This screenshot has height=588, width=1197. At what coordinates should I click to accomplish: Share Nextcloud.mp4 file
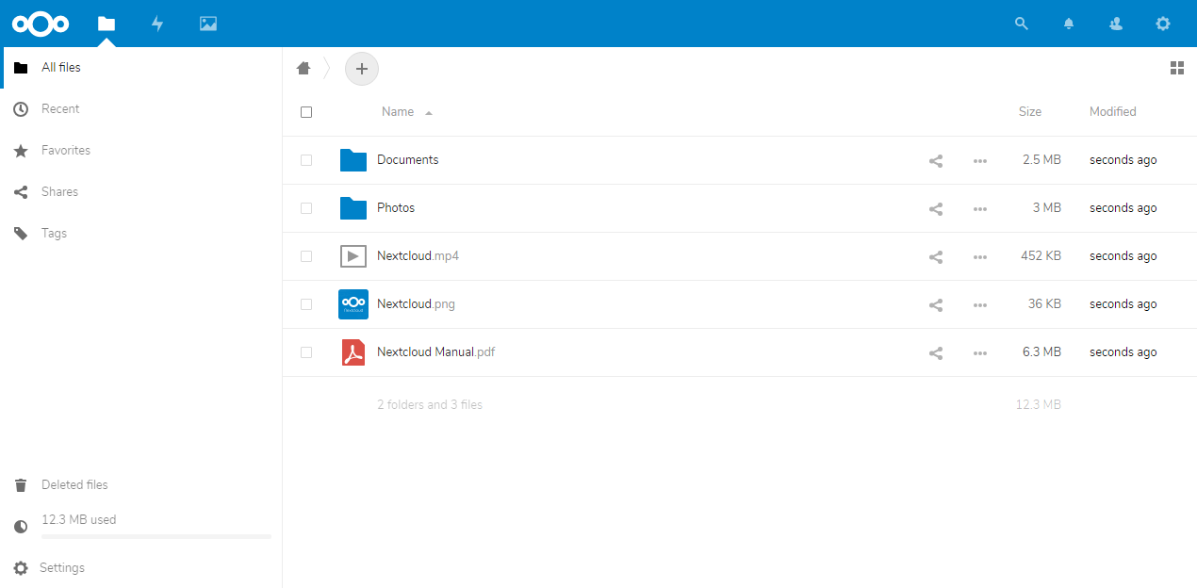point(936,257)
